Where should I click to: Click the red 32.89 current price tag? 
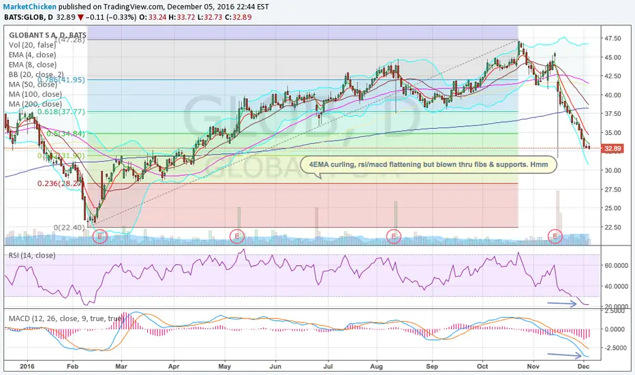(x=613, y=149)
